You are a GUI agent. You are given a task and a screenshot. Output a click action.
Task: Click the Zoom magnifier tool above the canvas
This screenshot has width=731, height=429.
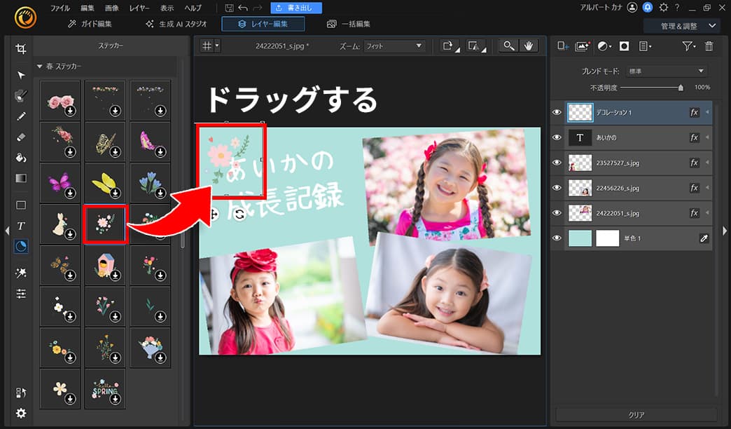[x=508, y=46]
